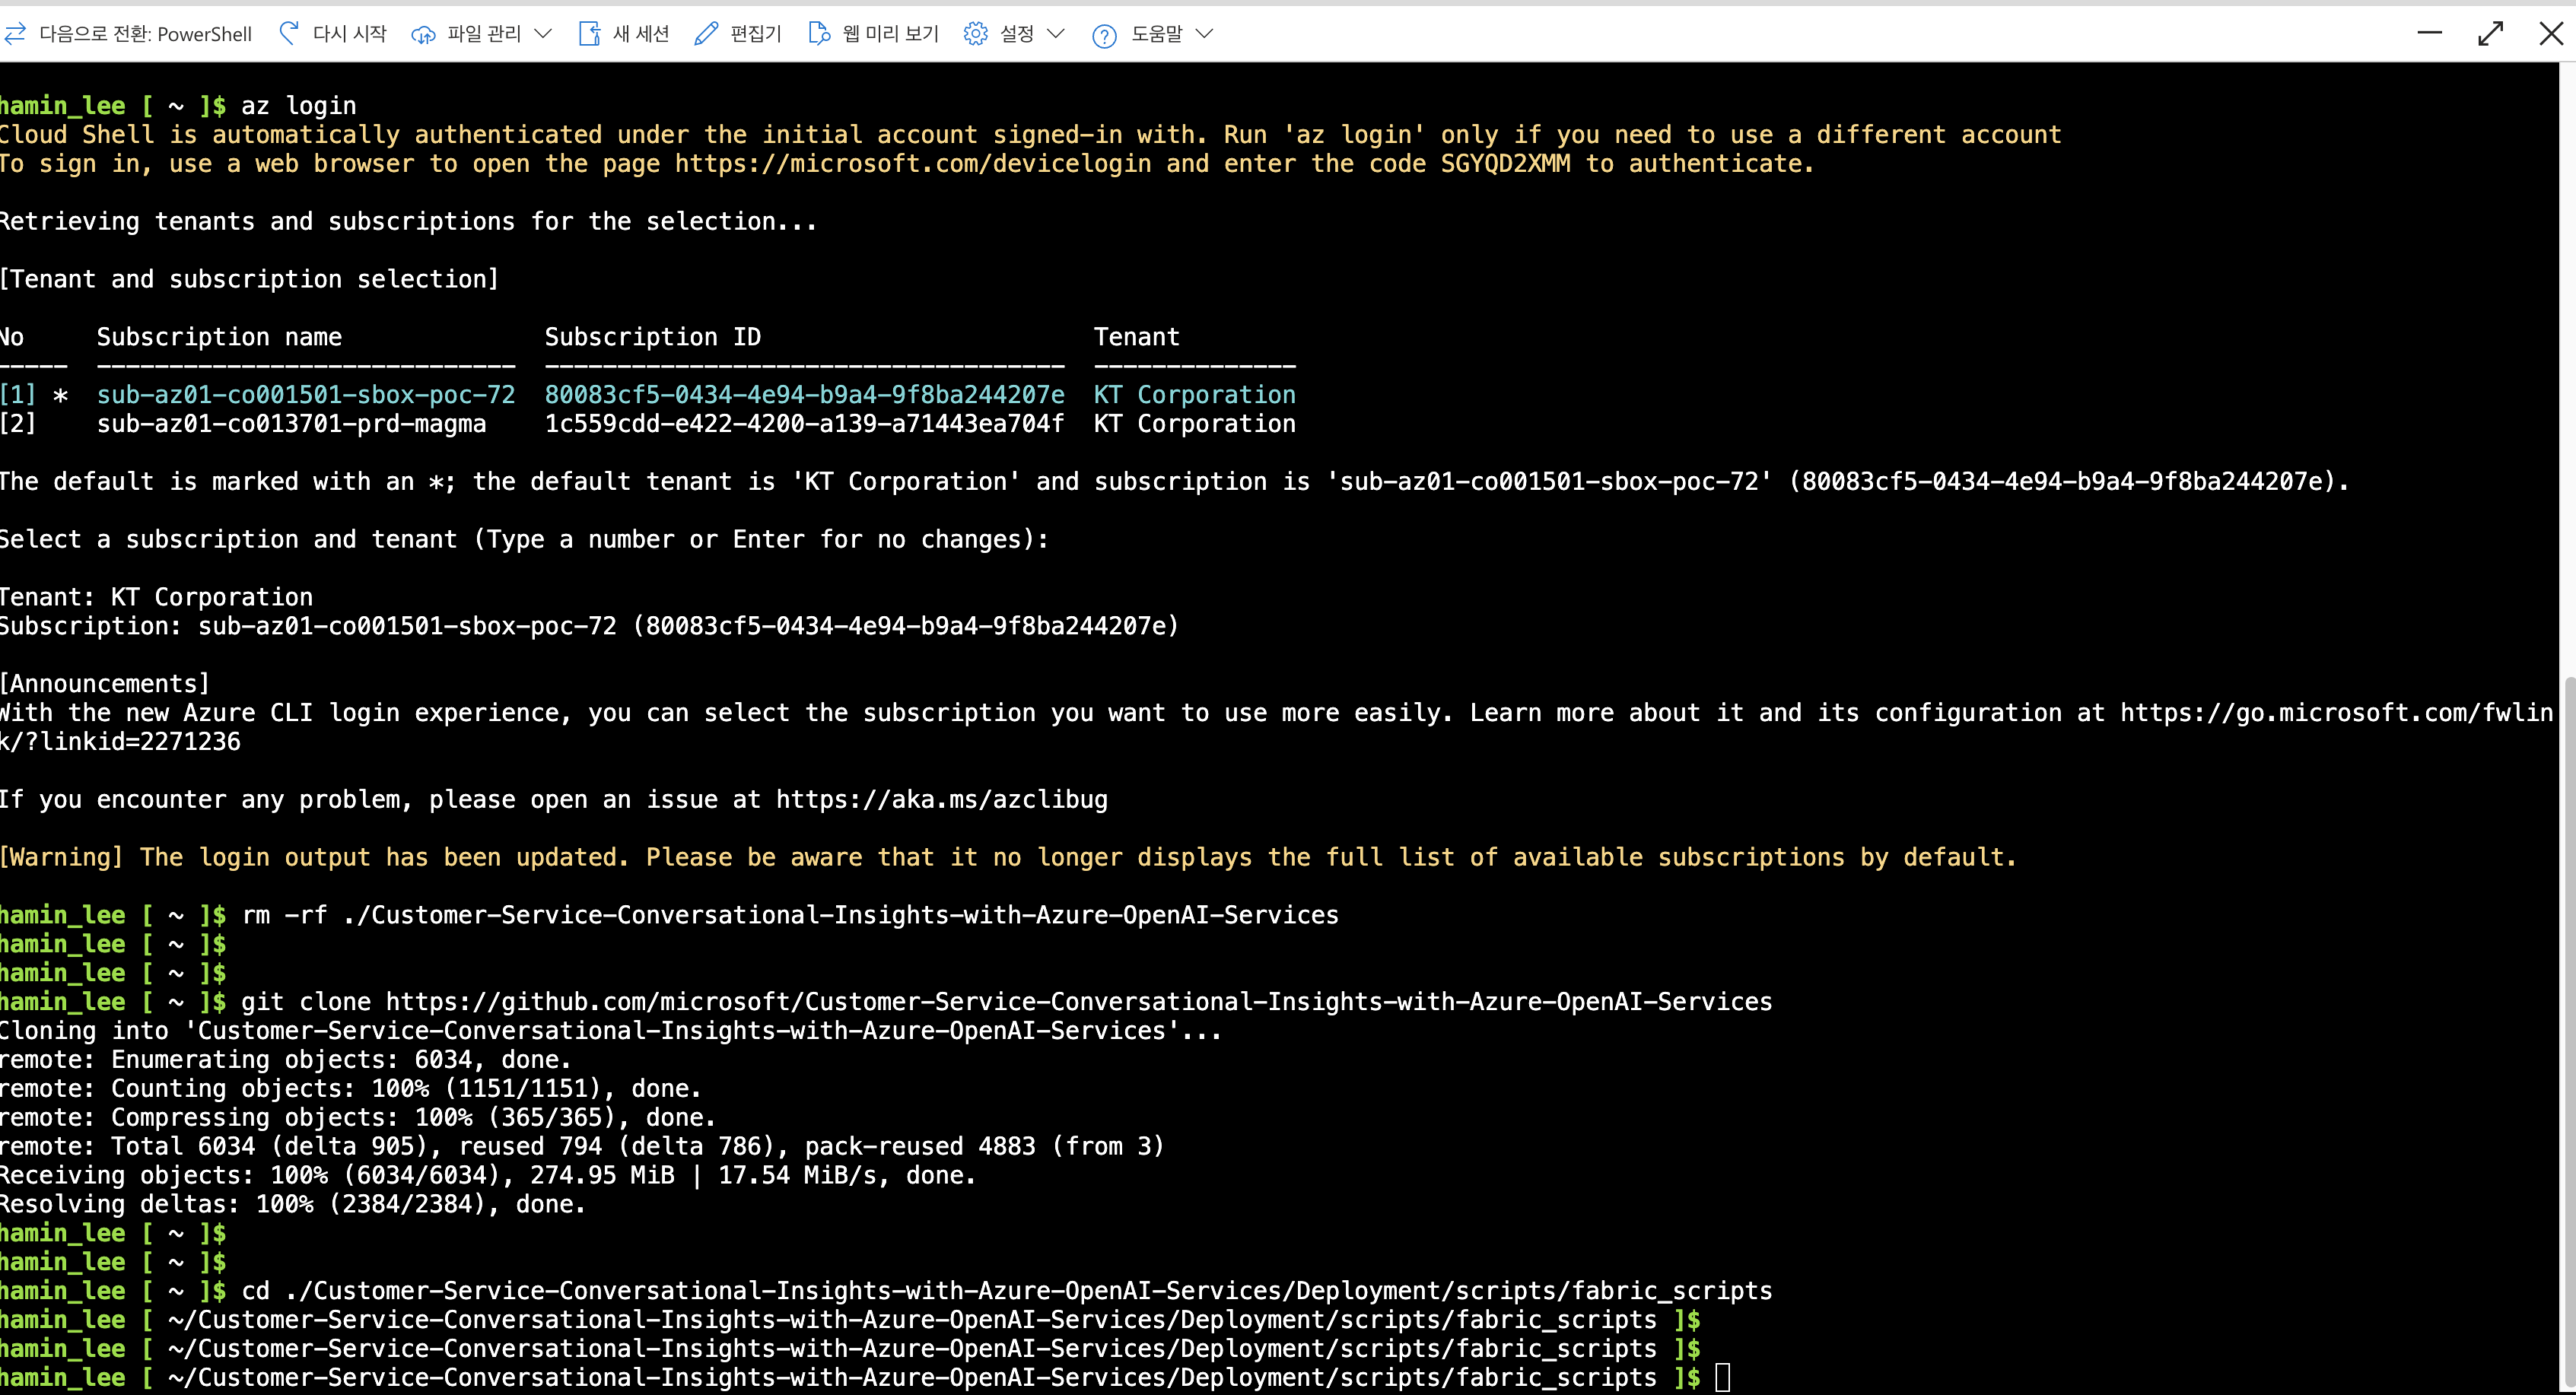
Task: Click the rm -rf command line
Action: click(x=790, y=914)
